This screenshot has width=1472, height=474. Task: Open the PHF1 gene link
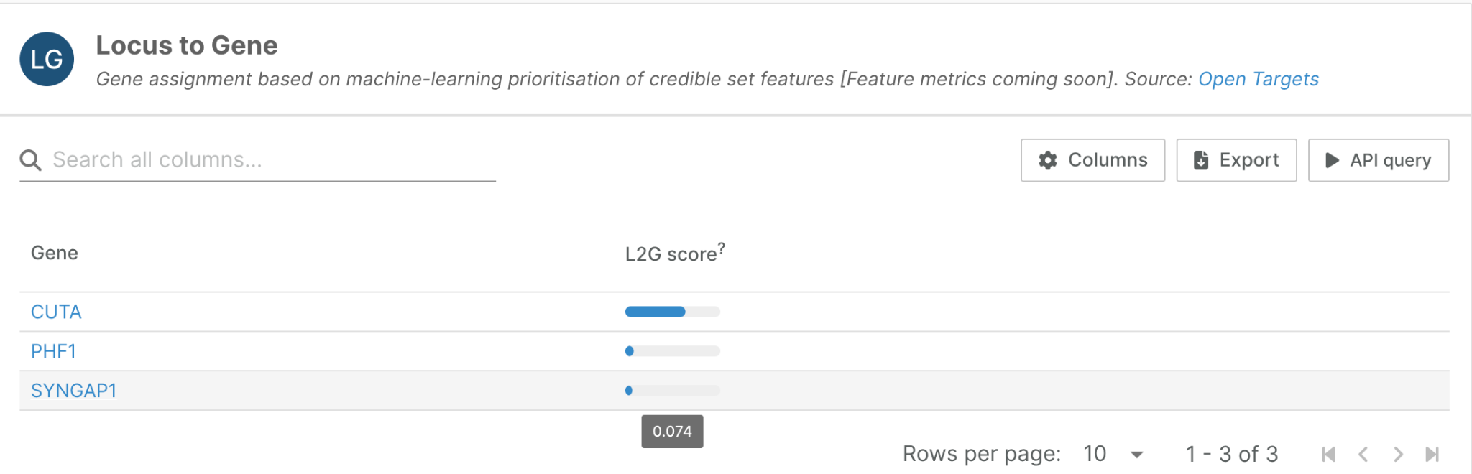point(53,351)
